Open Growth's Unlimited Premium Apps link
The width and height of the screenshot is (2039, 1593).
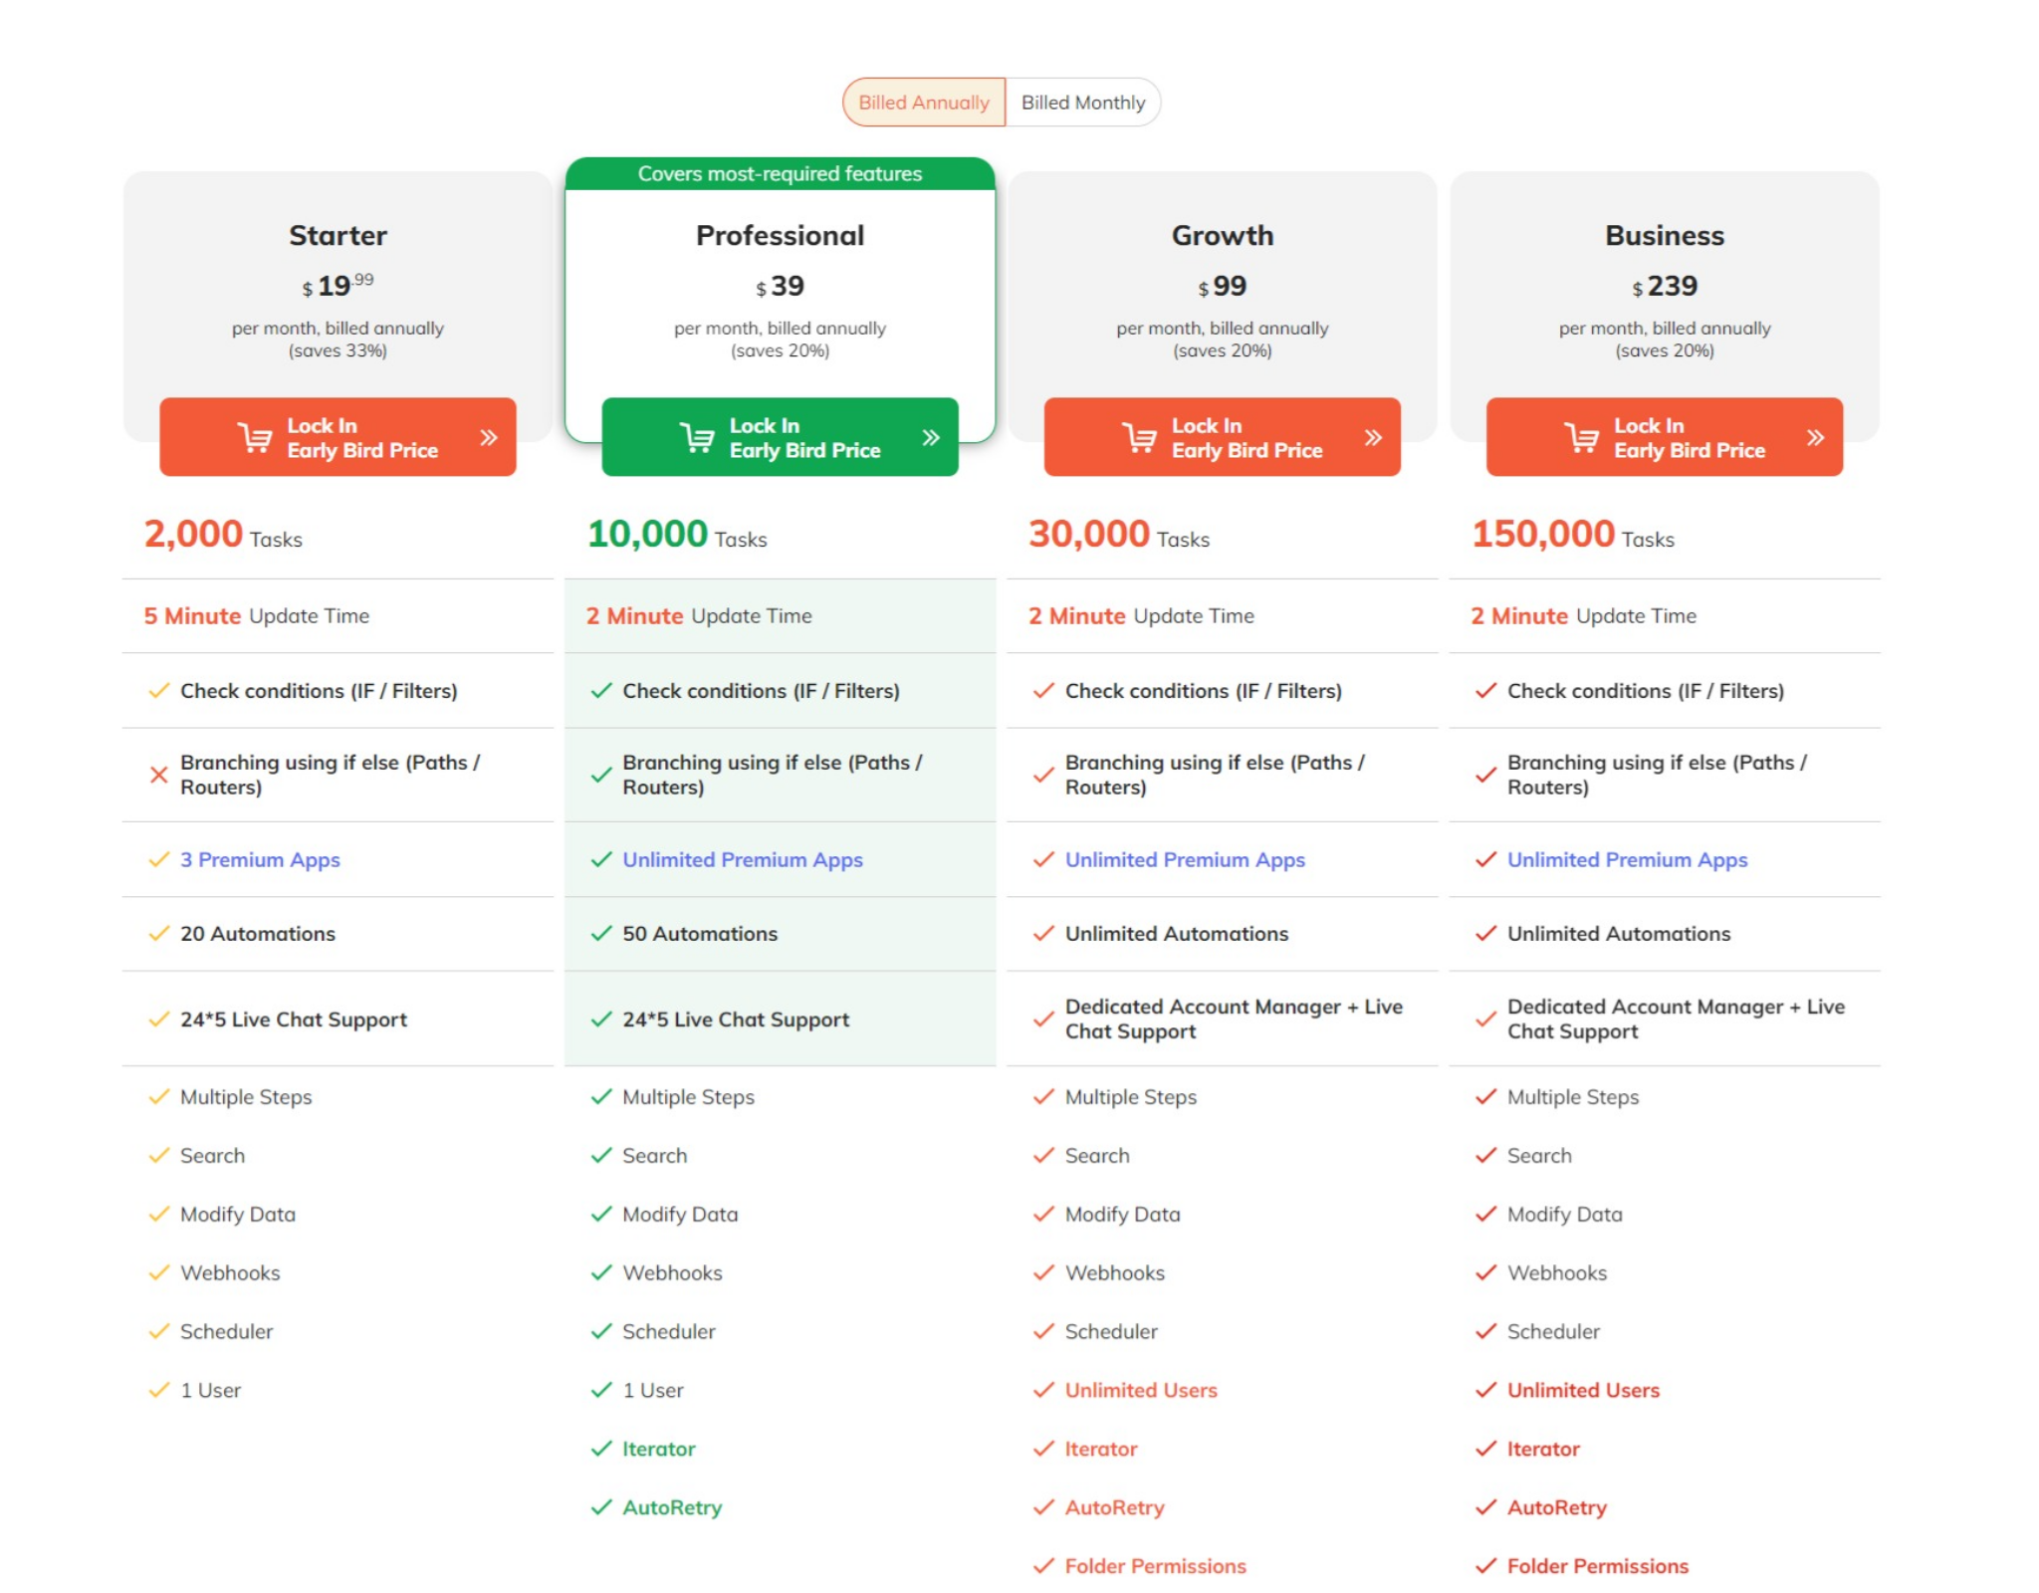(1185, 859)
